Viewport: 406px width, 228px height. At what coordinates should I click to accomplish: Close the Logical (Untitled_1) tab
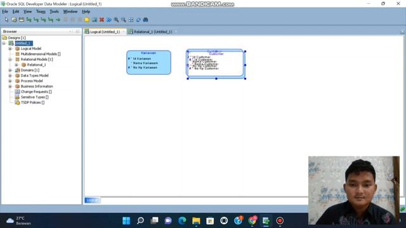pyautogui.click(x=124, y=32)
